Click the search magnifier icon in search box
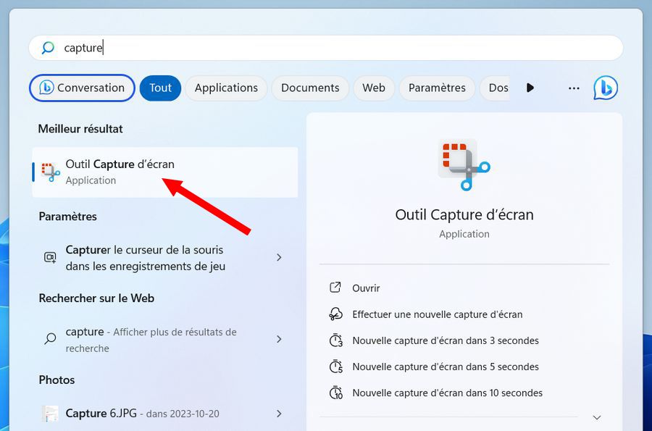This screenshot has height=431, width=652. tap(48, 47)
